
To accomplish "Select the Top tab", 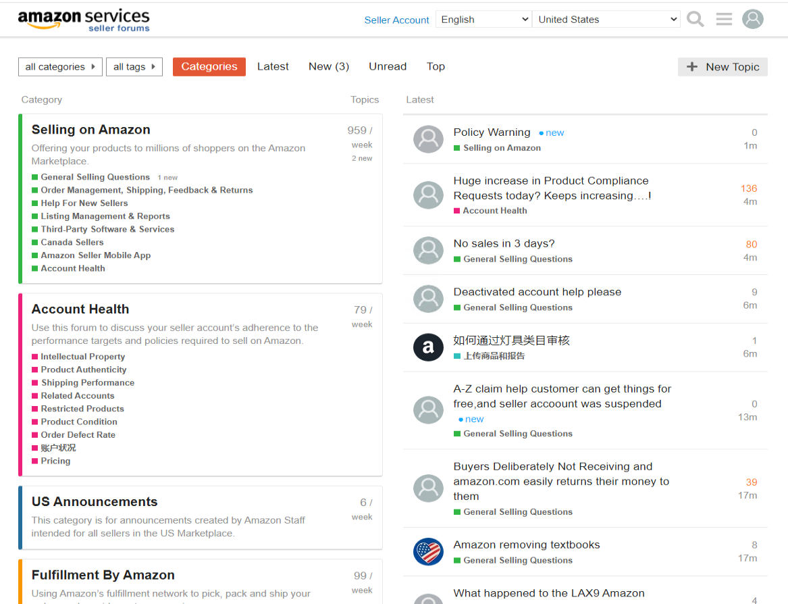I will [436, 66].
